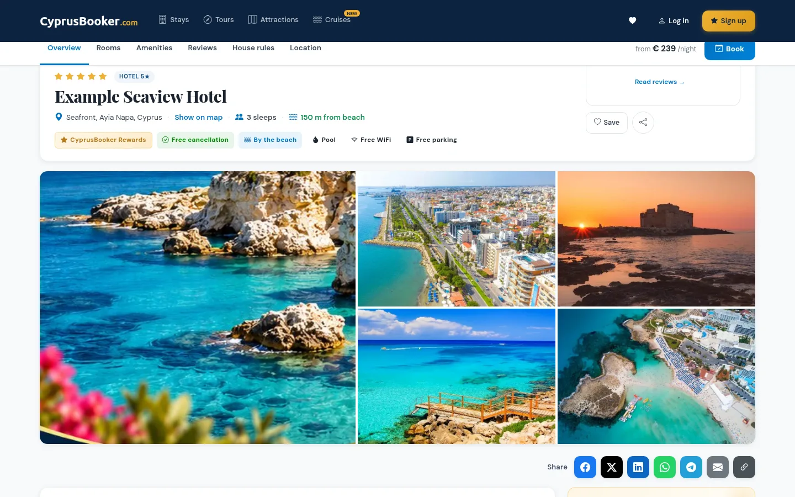Screen dimensions: 795x497
Task: Open the sunset castle photo
Action: coord(656,239)
